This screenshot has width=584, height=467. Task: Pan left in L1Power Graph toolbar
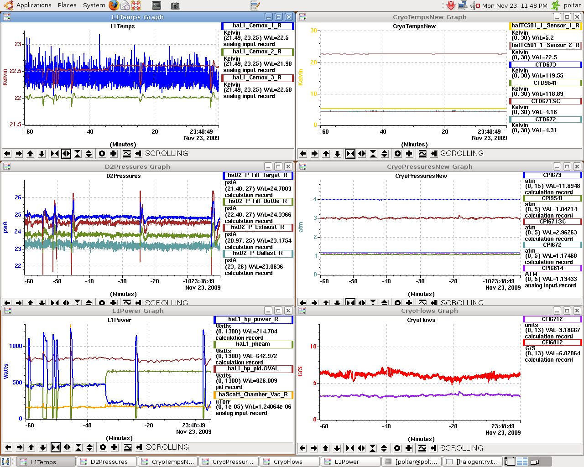pyautogui.click(x=8, y=447)
